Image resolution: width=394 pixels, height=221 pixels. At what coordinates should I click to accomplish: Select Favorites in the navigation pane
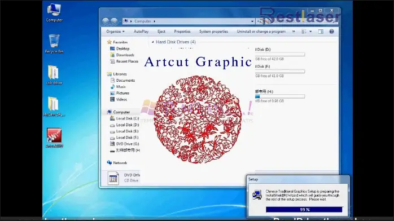(x=120, y=42)
